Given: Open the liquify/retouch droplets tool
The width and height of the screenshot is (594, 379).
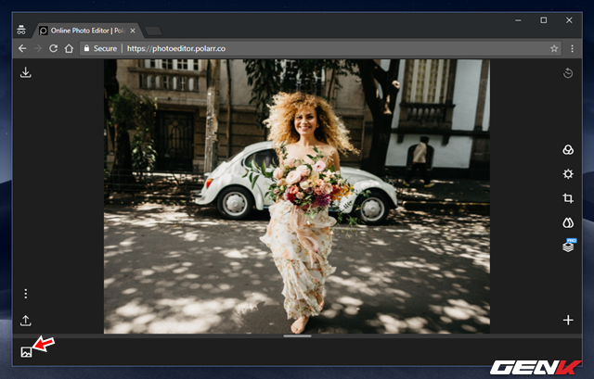Looking at the screenshot, I should pyautogui.click(x=568, y=222).
